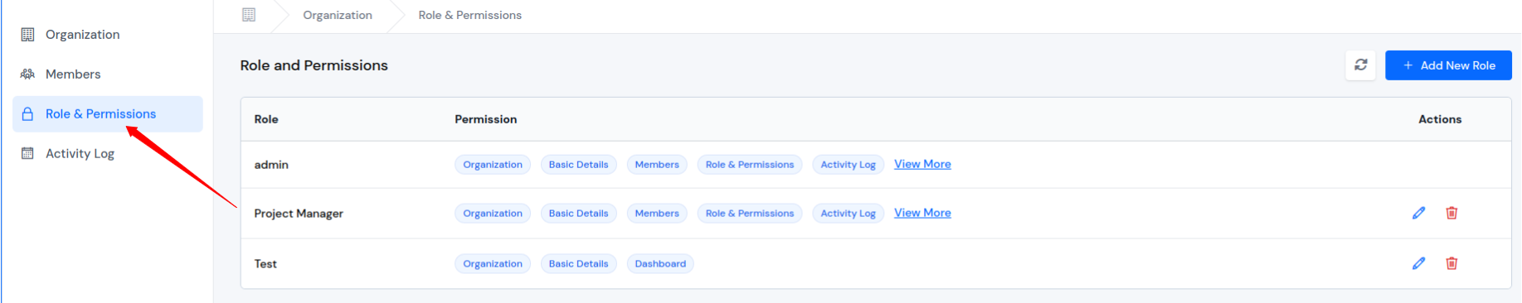This screenshot has width=1522, height=303.
Task: Edit the Test role using pencil icon
Action: click(x=1419, y=263)
